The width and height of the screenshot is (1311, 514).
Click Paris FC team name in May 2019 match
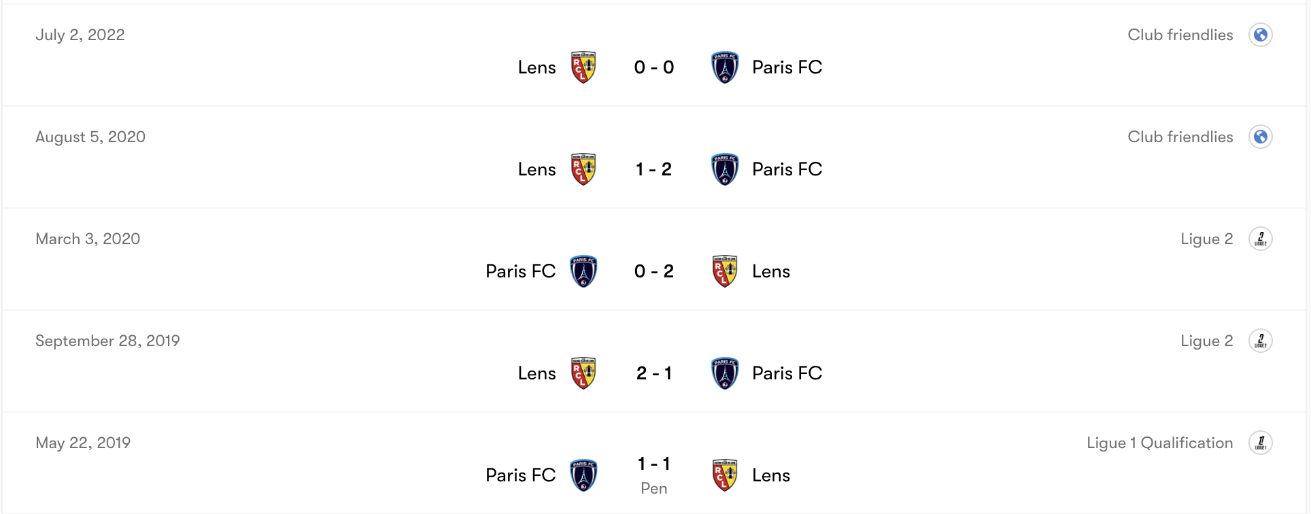520,475
